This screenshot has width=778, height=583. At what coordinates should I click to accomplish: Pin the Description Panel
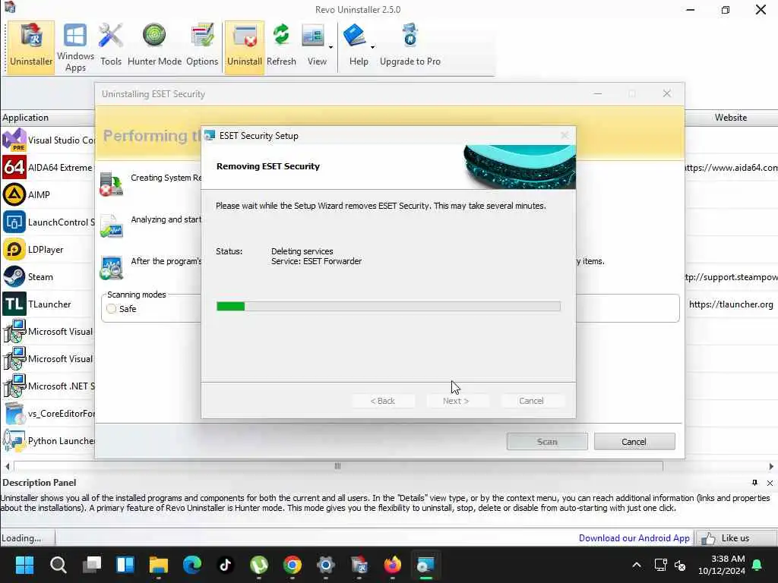[754, 482]
